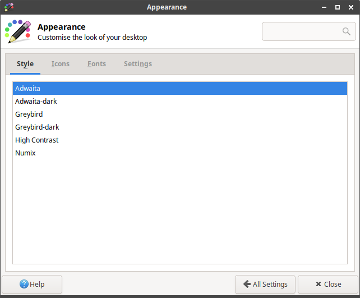Open the Fonts tab
Viewport: 360px width, 298px height.
pos(96,64)
